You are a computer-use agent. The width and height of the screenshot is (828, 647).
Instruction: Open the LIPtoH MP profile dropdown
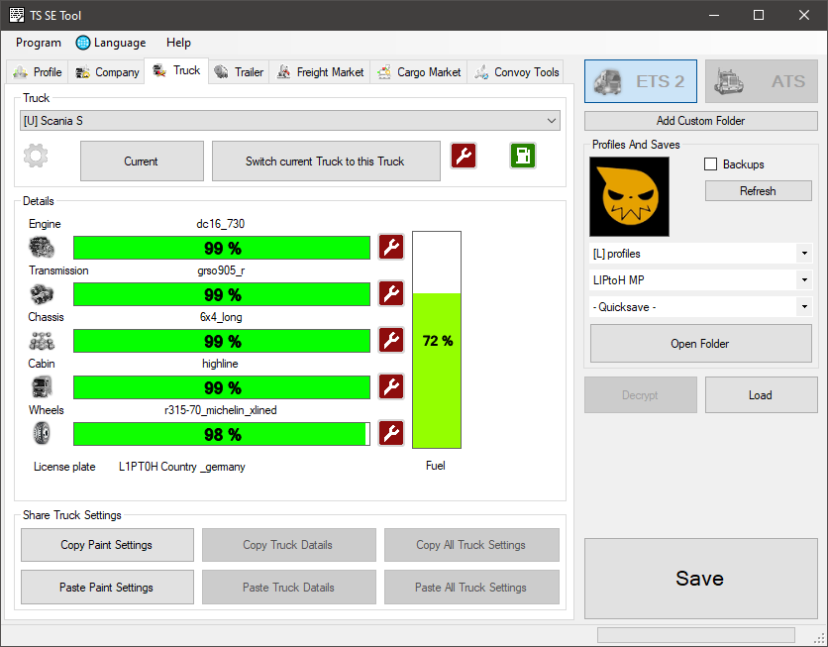[x=700, y=280]
